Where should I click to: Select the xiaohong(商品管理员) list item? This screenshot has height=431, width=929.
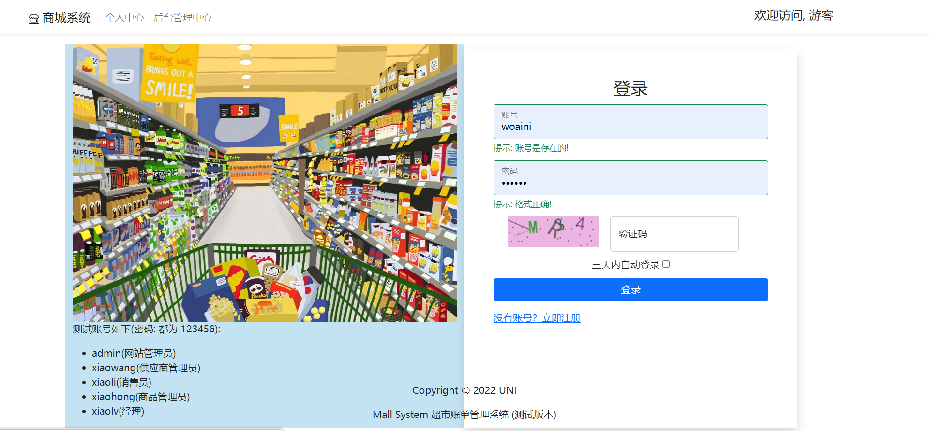coord(141,397)
